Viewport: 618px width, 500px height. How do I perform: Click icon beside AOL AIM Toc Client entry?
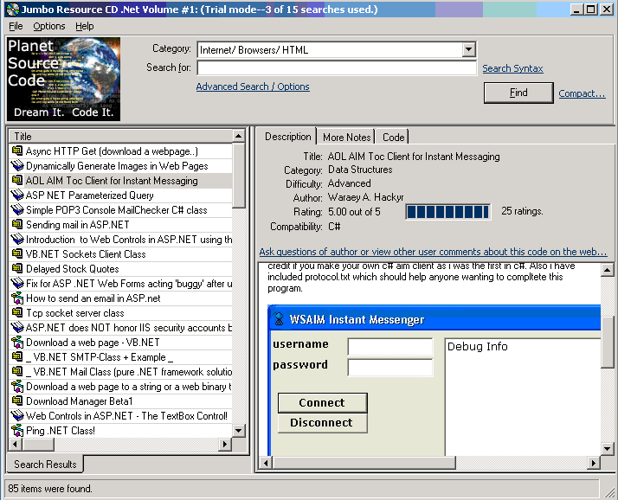coord(17,181)
